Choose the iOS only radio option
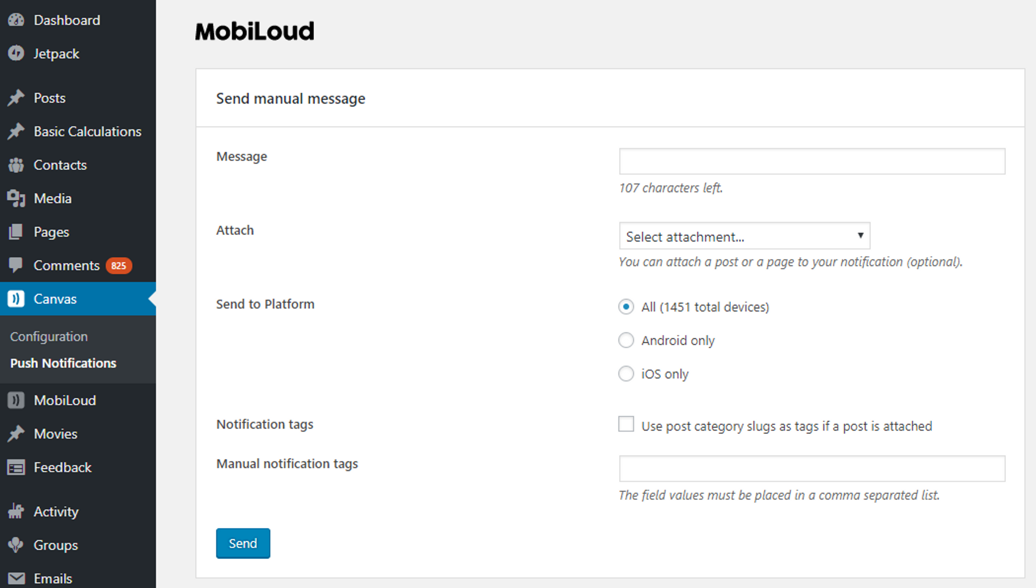 (626, 374)
